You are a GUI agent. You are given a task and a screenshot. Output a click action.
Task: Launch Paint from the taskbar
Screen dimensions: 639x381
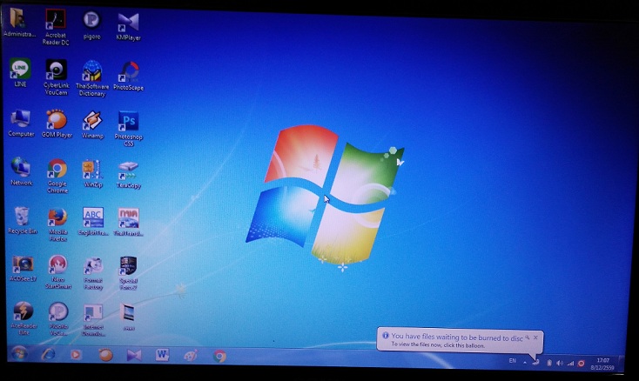(191, 356)
